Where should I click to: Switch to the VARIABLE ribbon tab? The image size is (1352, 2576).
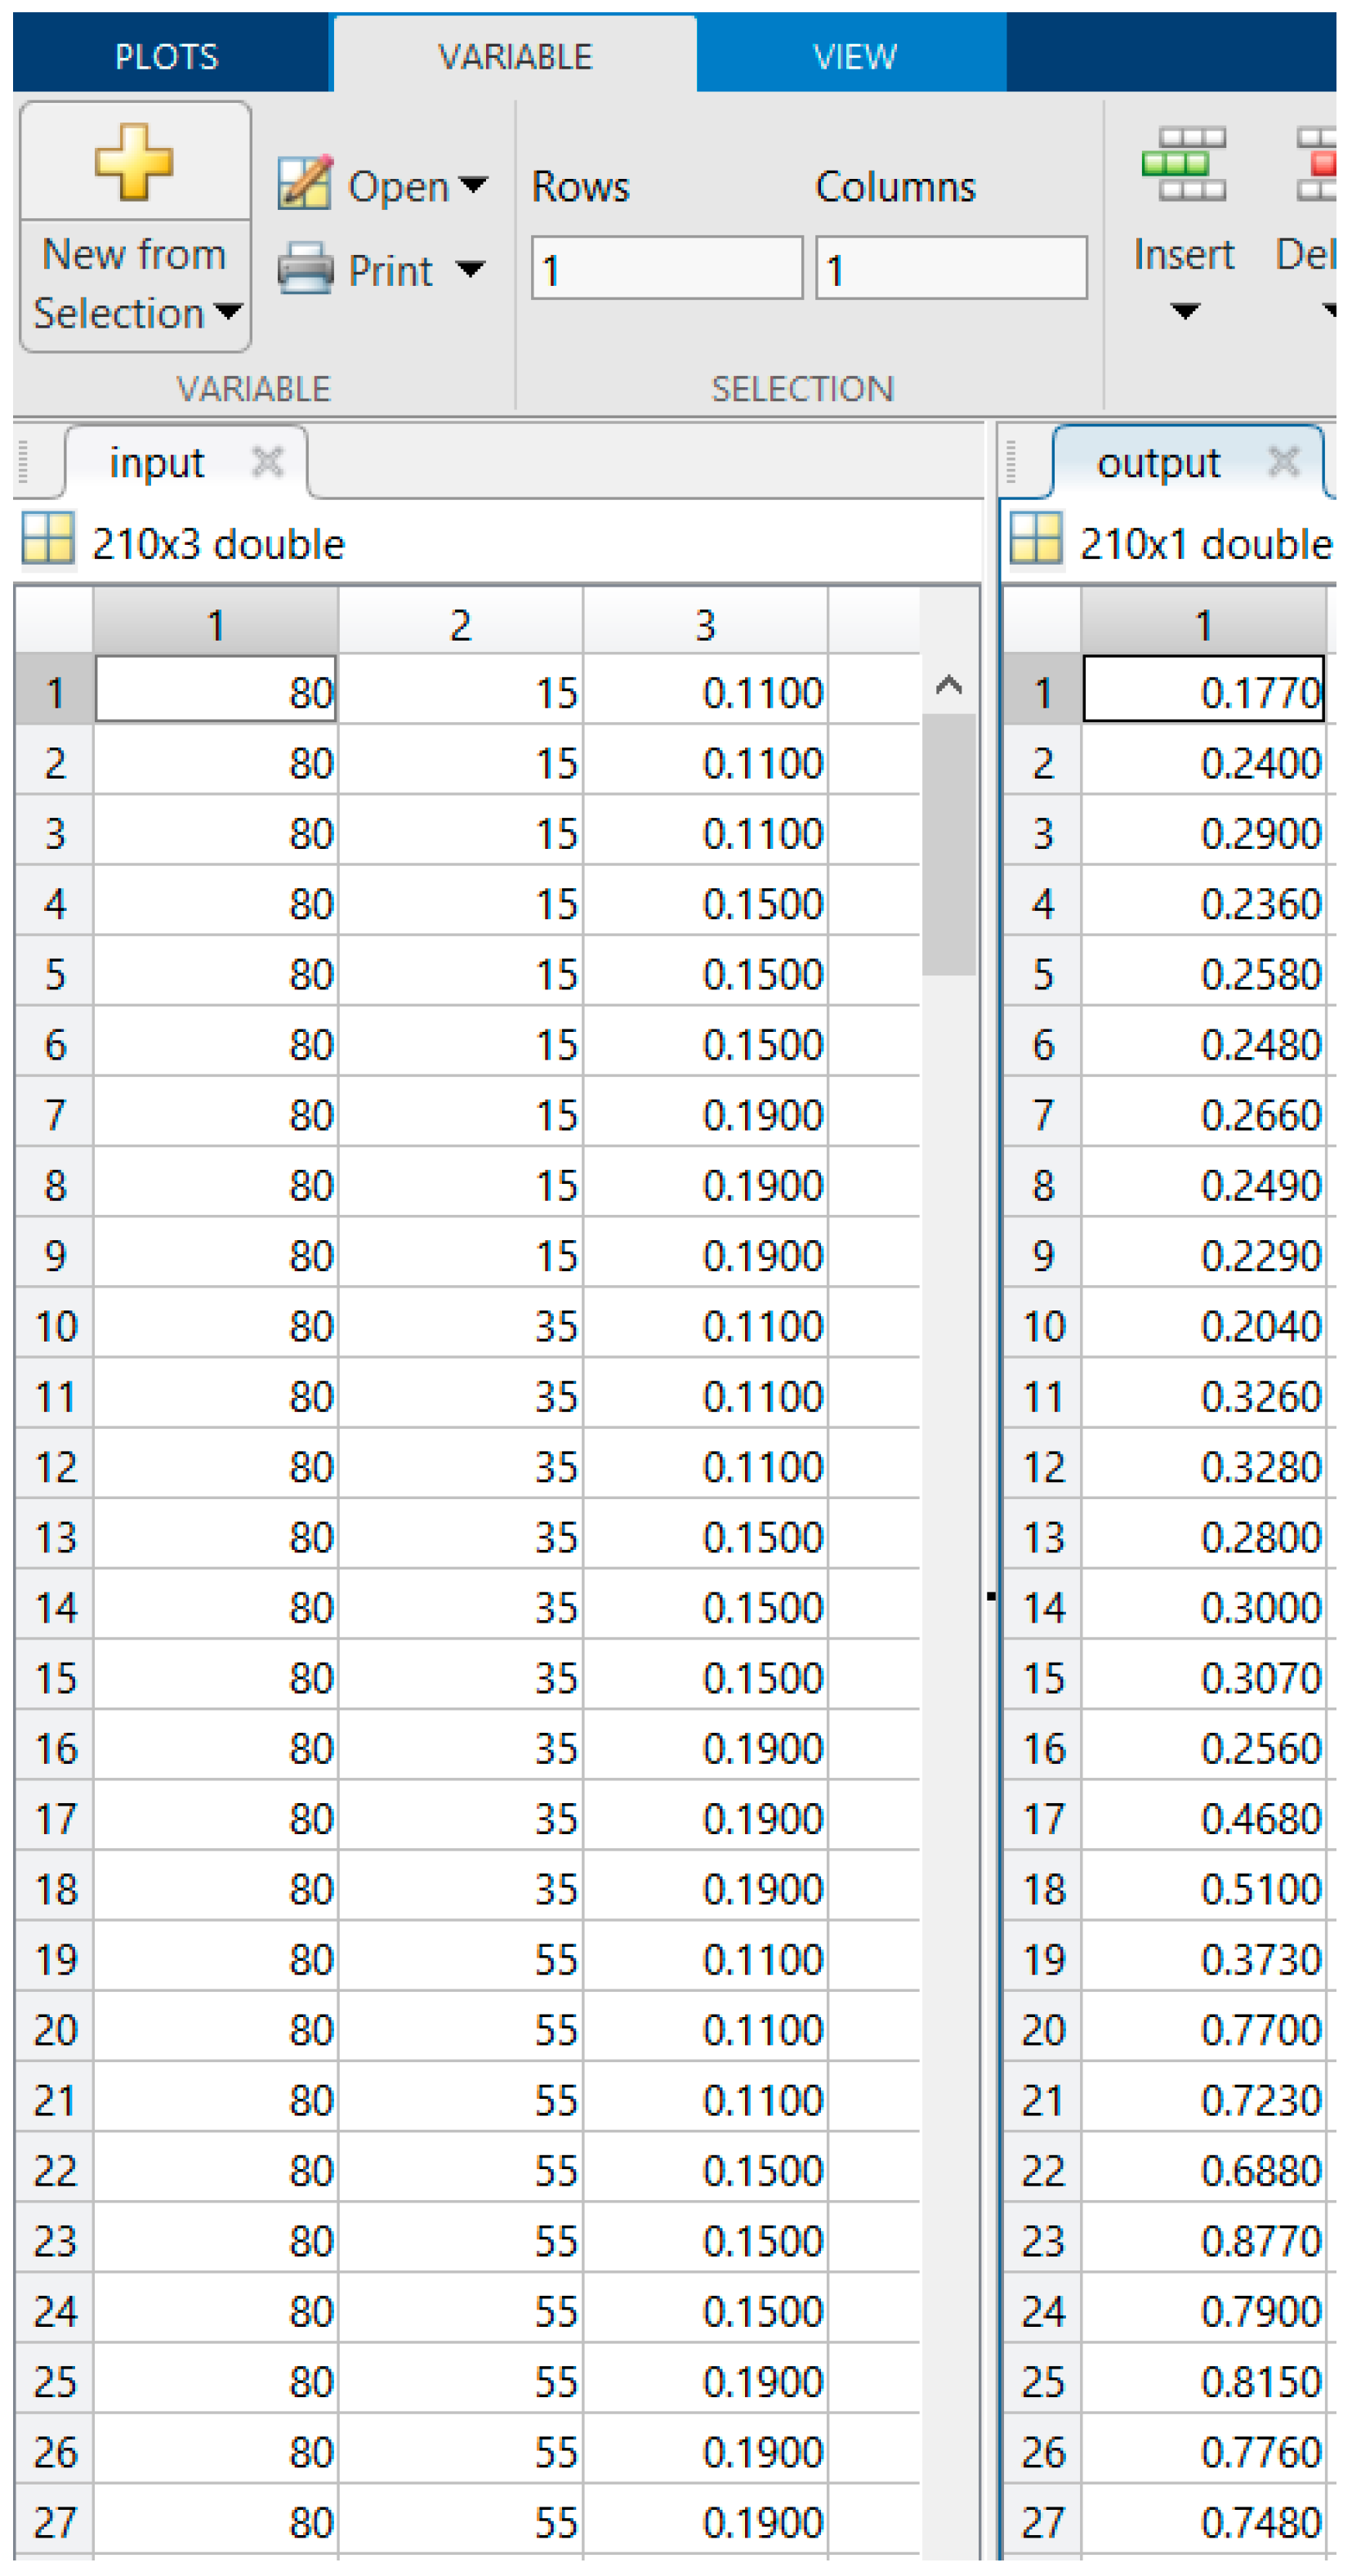(515, 56)
